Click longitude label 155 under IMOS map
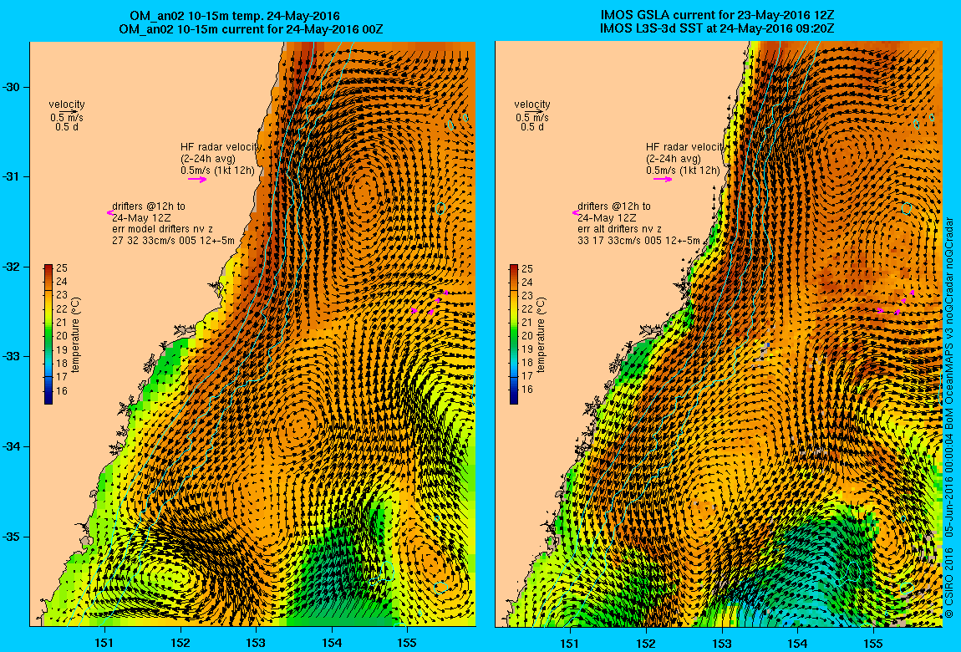Image resolution: width=961 pixels, height=652 pixels. click(x=872, y=643)
